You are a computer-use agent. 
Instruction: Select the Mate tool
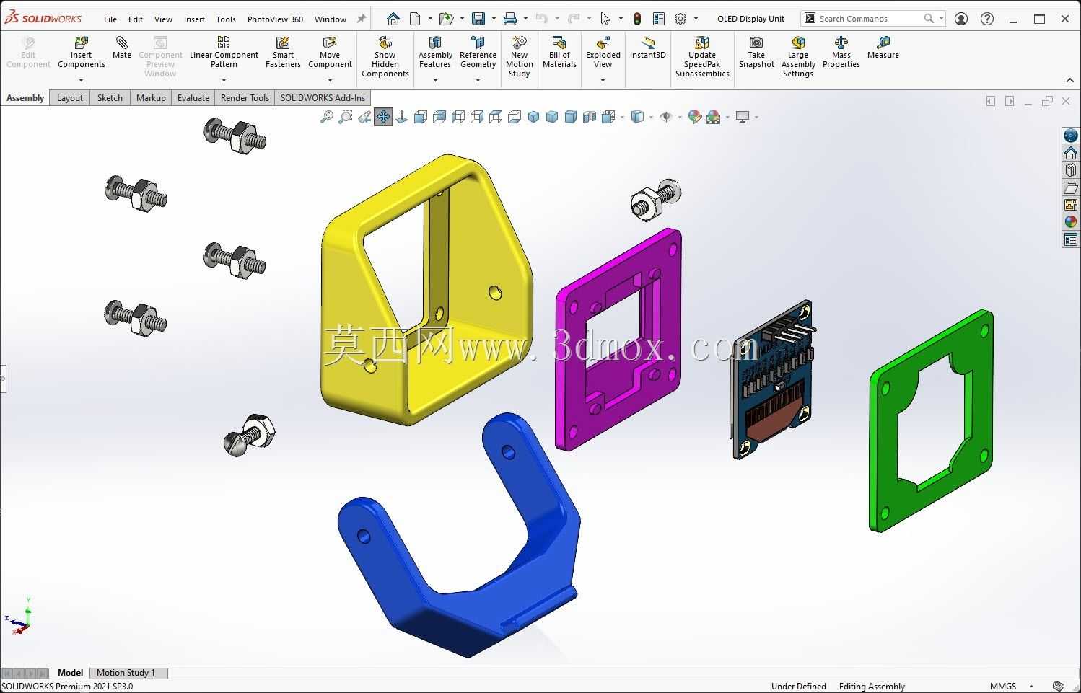click(x=122, y=48)
